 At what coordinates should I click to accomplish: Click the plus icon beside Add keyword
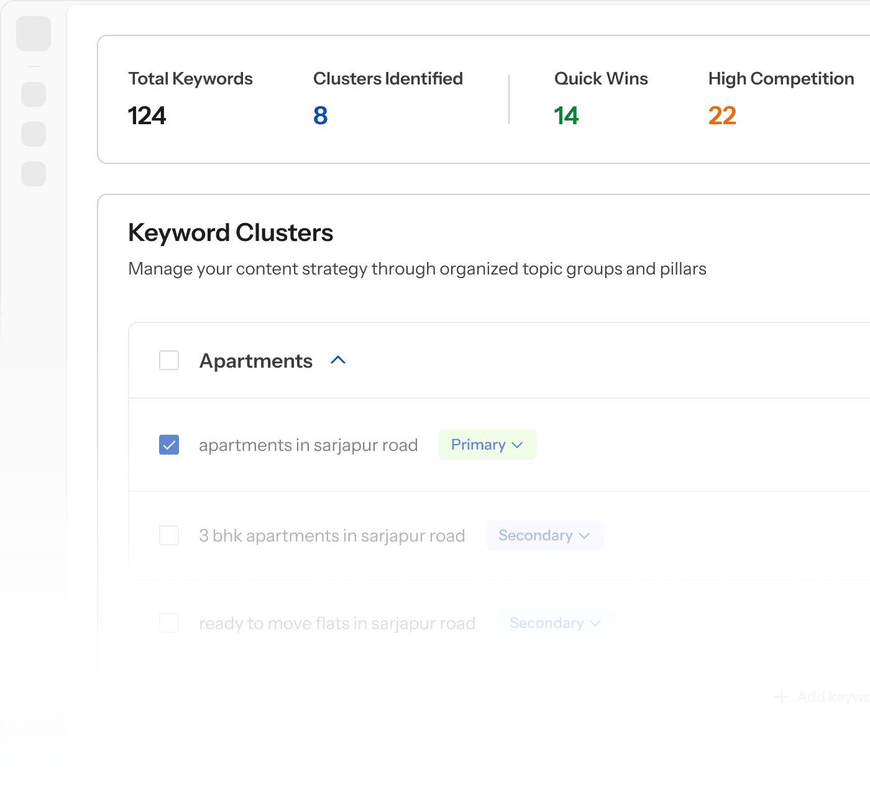pos(782,697)
